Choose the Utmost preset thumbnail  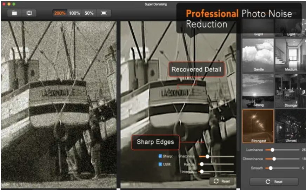coord(290,126)
